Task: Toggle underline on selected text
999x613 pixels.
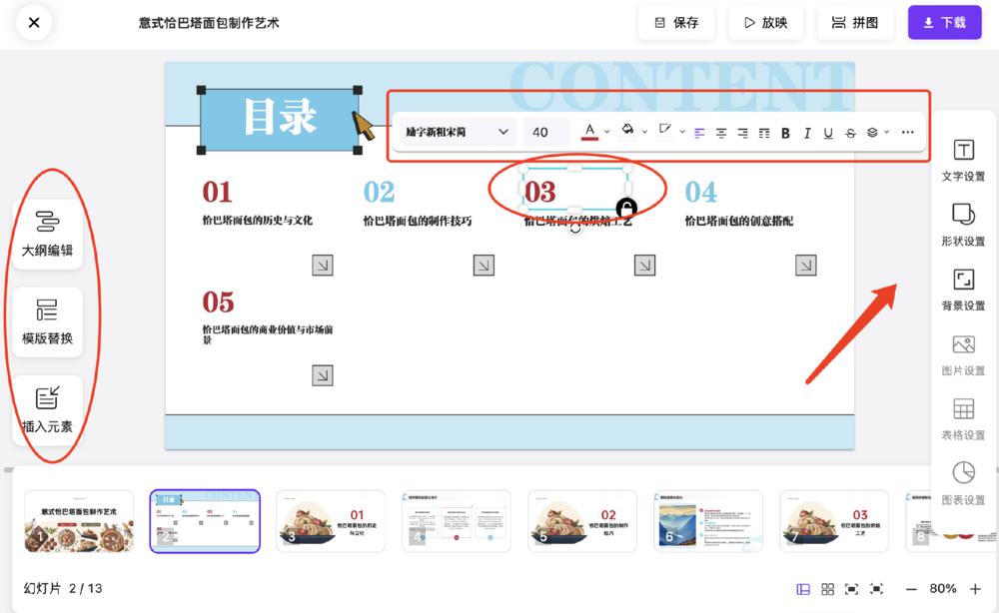Action: point(828,133)
